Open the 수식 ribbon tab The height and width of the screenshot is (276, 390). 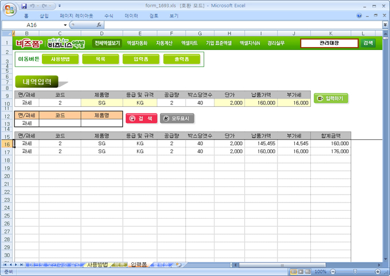(x=108, y=16)
